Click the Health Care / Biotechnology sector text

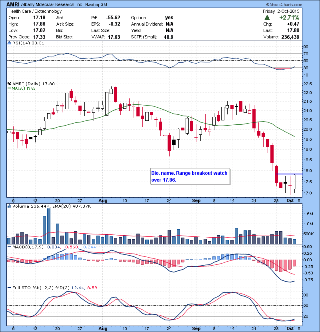[35, 11]
